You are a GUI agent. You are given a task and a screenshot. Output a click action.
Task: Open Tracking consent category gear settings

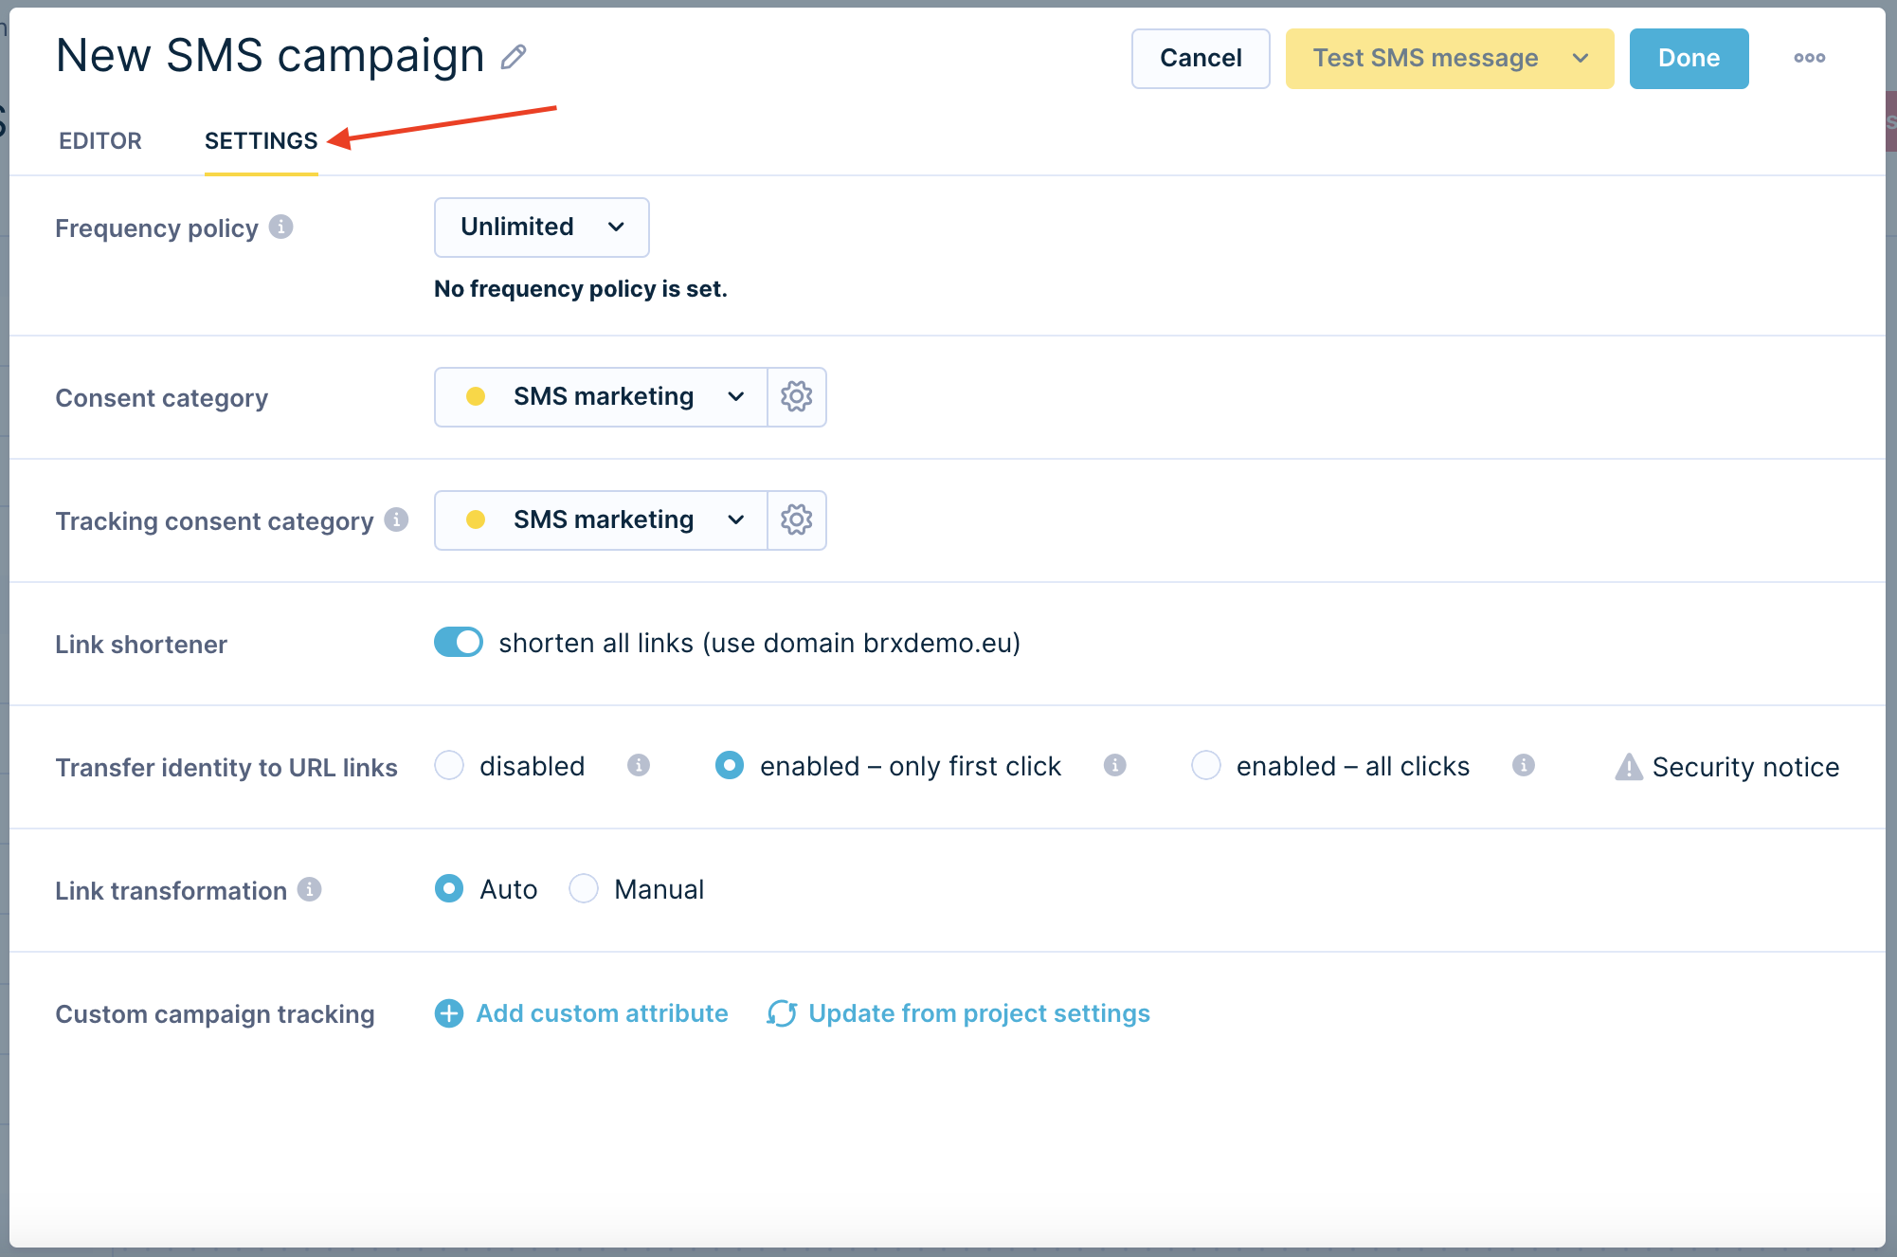pyautogui.click(x=796, y=519)
